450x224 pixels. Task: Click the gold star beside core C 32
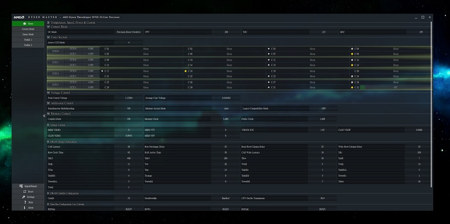352,88
